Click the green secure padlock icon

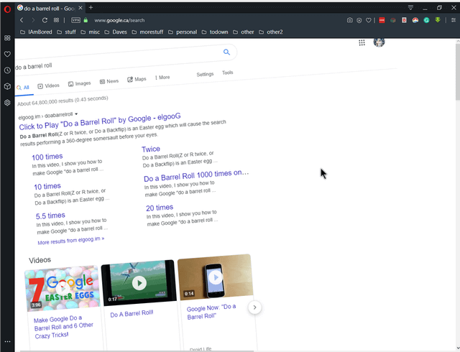coord(86,20)
